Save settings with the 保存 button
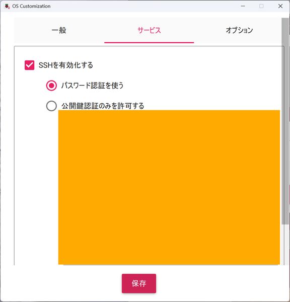This screenshot has height=302, width=290. pyautogui.click(x=139, y=283)
